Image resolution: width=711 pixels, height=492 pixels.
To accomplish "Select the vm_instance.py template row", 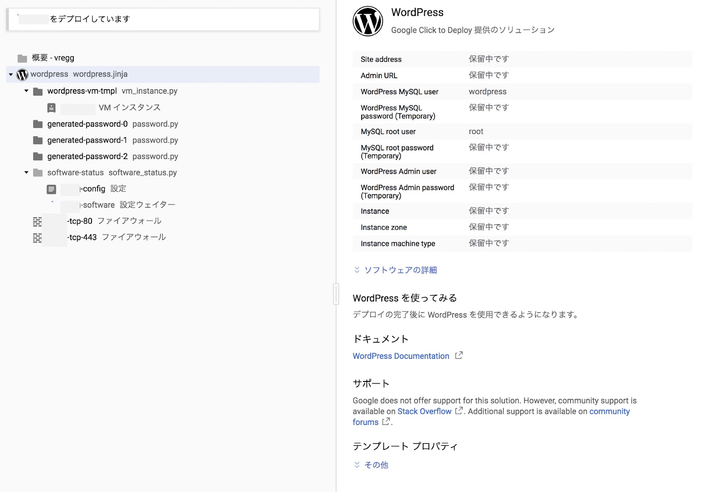I will point(163,91).
